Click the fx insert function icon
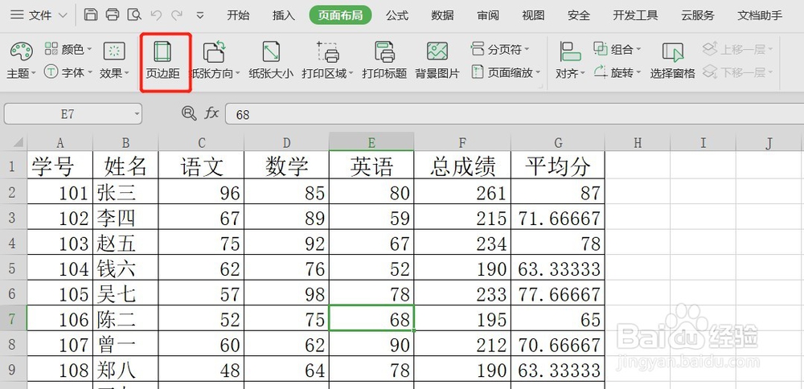 point(211,113)
